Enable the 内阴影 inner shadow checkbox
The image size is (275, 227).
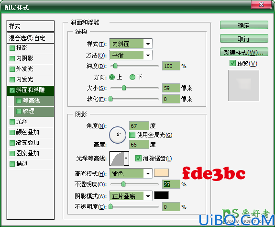point(12,58)
